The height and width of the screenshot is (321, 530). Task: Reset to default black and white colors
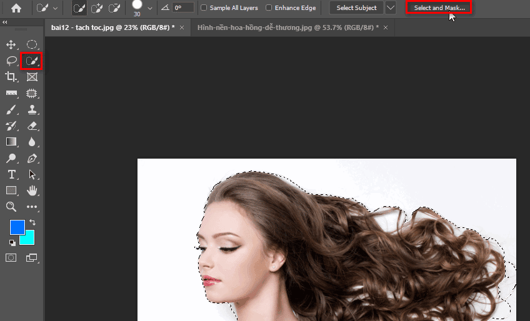12,242
